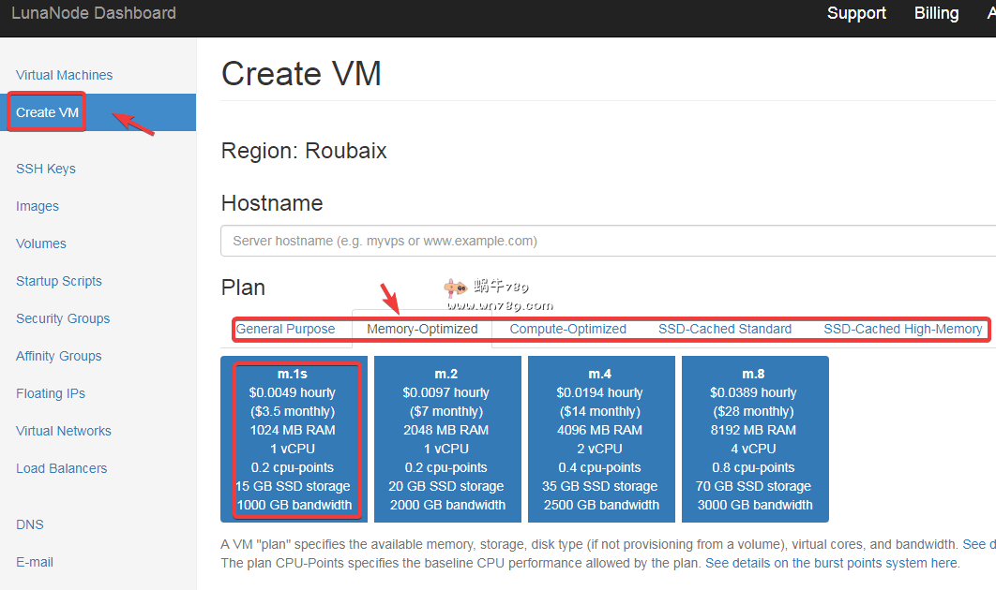The image size is (996, 590).
Task: Select the Memory-Optimized plan tab
Action: (x=422, y=329)
